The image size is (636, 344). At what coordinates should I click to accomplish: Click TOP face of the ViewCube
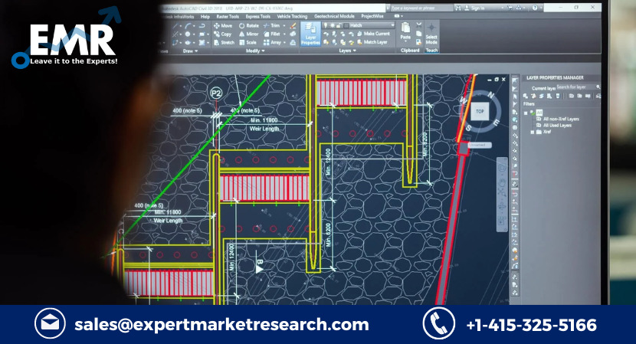480,111
